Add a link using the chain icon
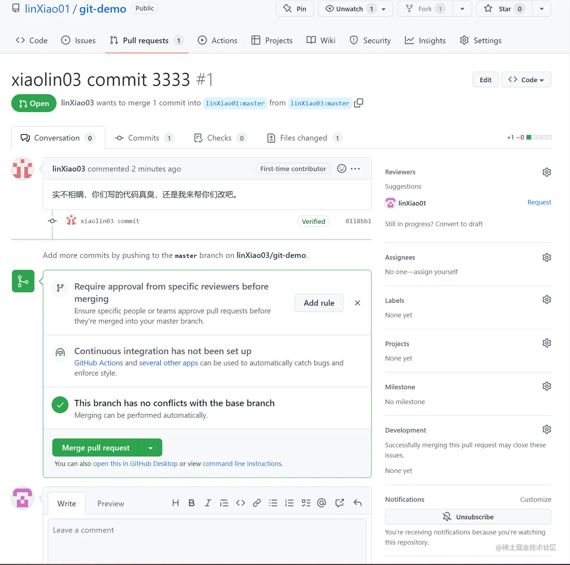 coord(257,503)
